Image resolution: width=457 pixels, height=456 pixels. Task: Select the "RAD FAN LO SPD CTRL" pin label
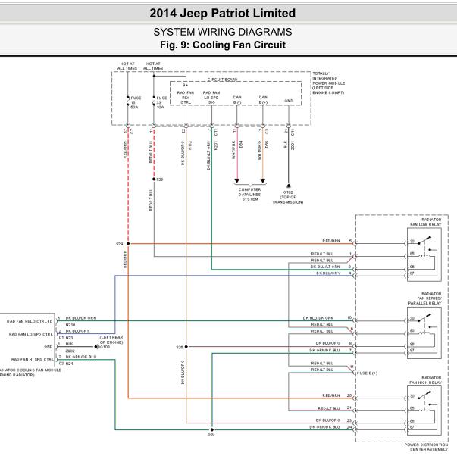(31, 334)
